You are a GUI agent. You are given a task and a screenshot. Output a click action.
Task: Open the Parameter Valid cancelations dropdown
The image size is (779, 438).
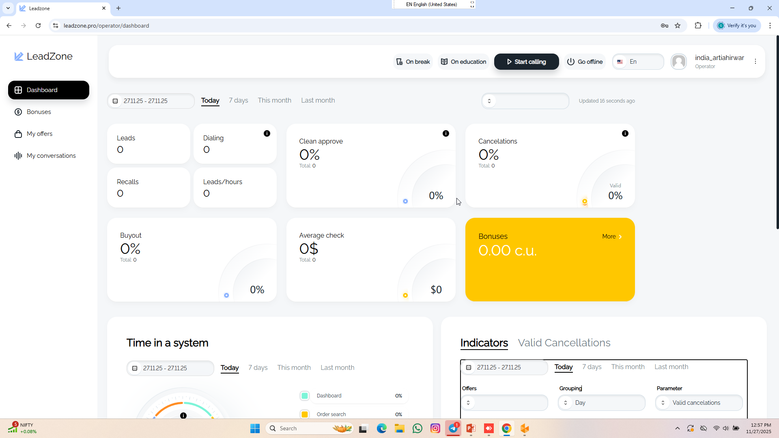pos(699,403)
